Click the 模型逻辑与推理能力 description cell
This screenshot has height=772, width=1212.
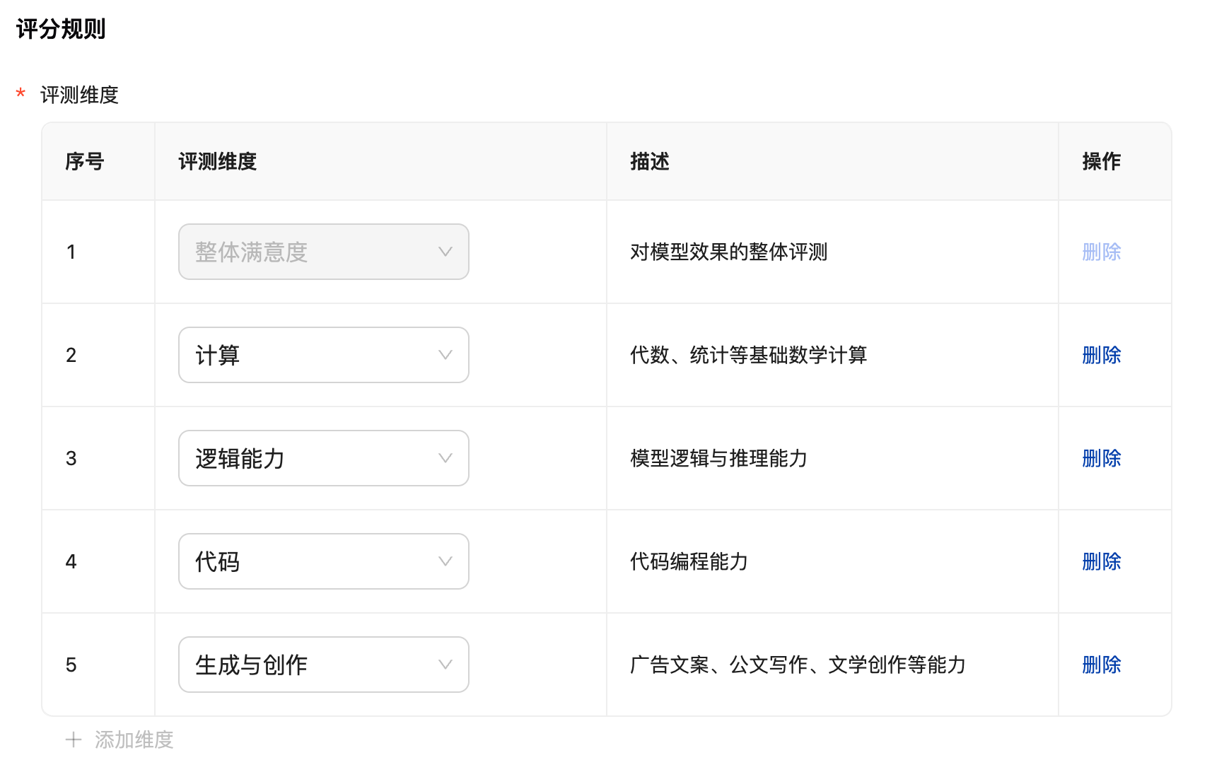[718, 458]
